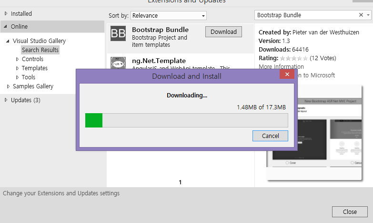Click the Downloads: 64416 text

(283, 49)
